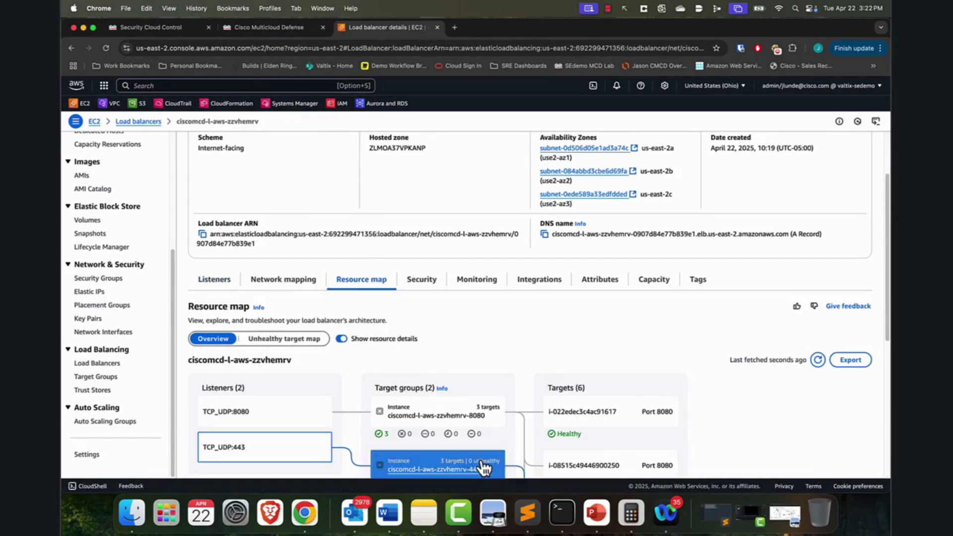Open the Cisco Multicloud Defense browser tab
Screen dimensions: 953x536
coord(269,27)
